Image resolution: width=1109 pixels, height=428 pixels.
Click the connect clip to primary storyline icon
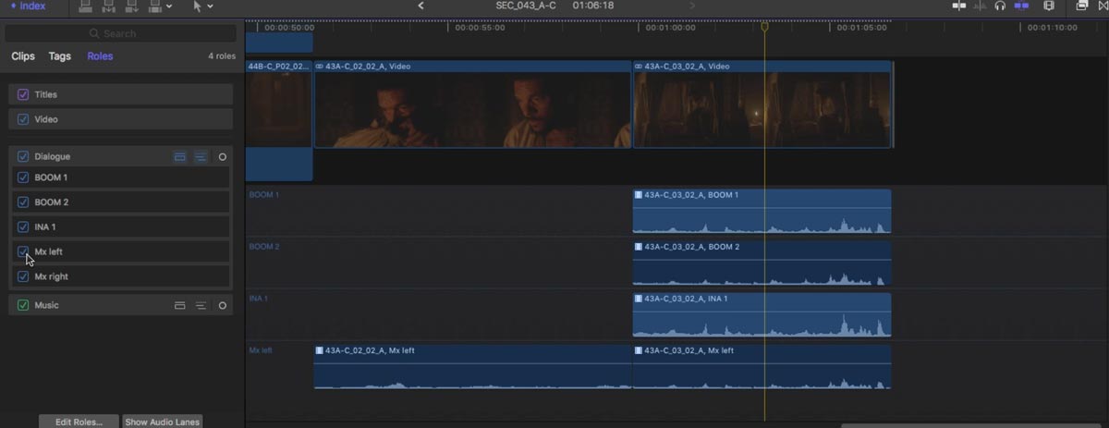point(85,6)
